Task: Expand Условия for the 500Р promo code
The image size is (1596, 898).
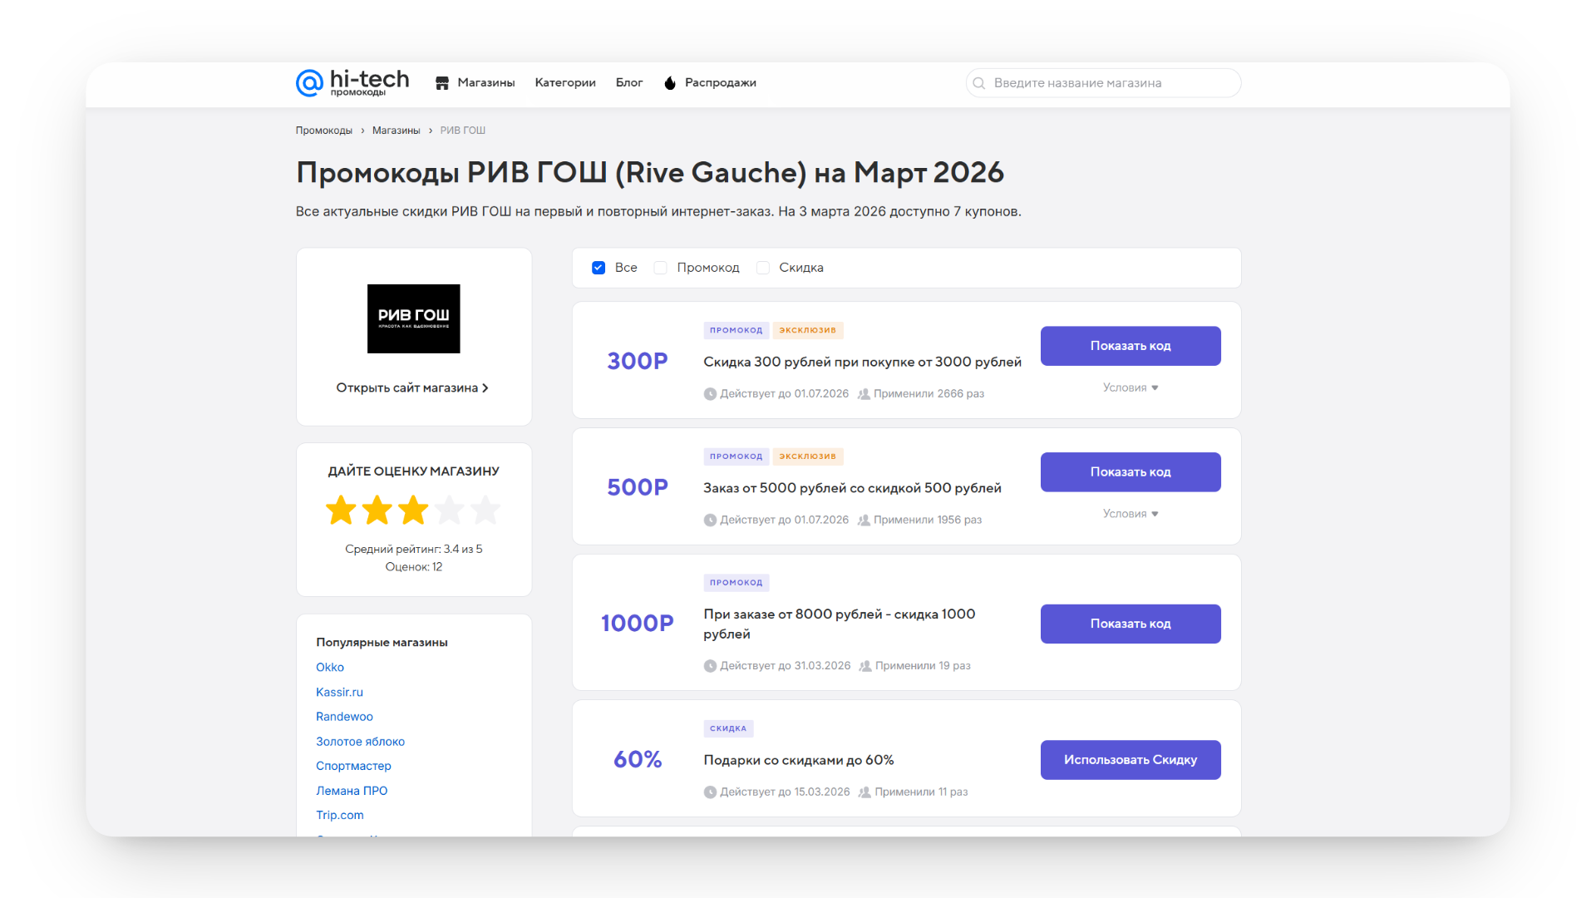Action: 1130,514
